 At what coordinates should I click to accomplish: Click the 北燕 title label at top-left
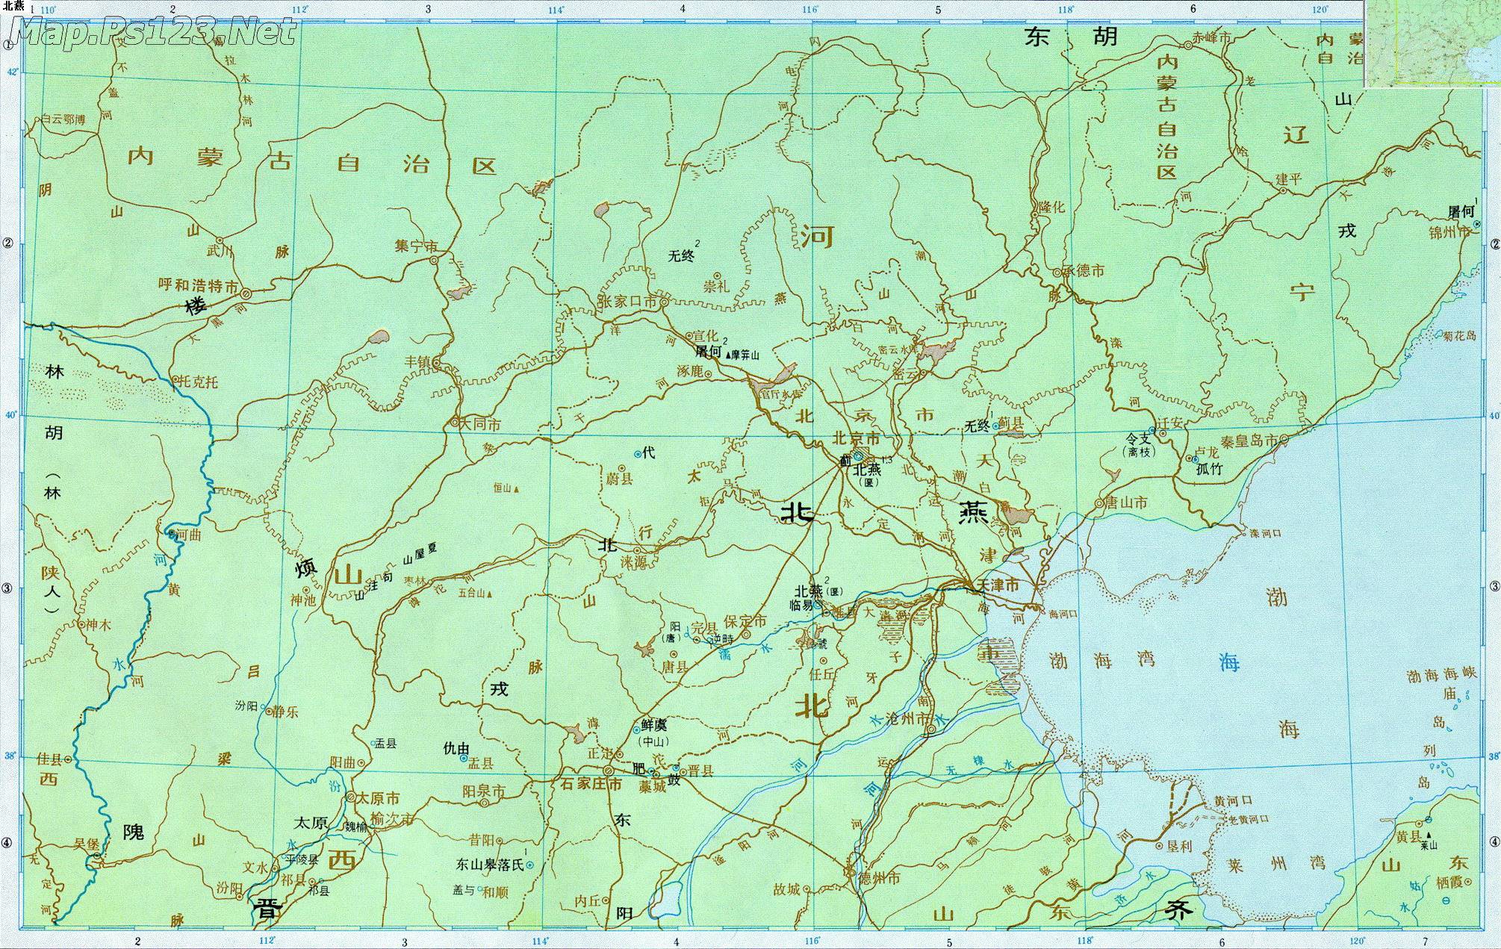tap(13, 5)
